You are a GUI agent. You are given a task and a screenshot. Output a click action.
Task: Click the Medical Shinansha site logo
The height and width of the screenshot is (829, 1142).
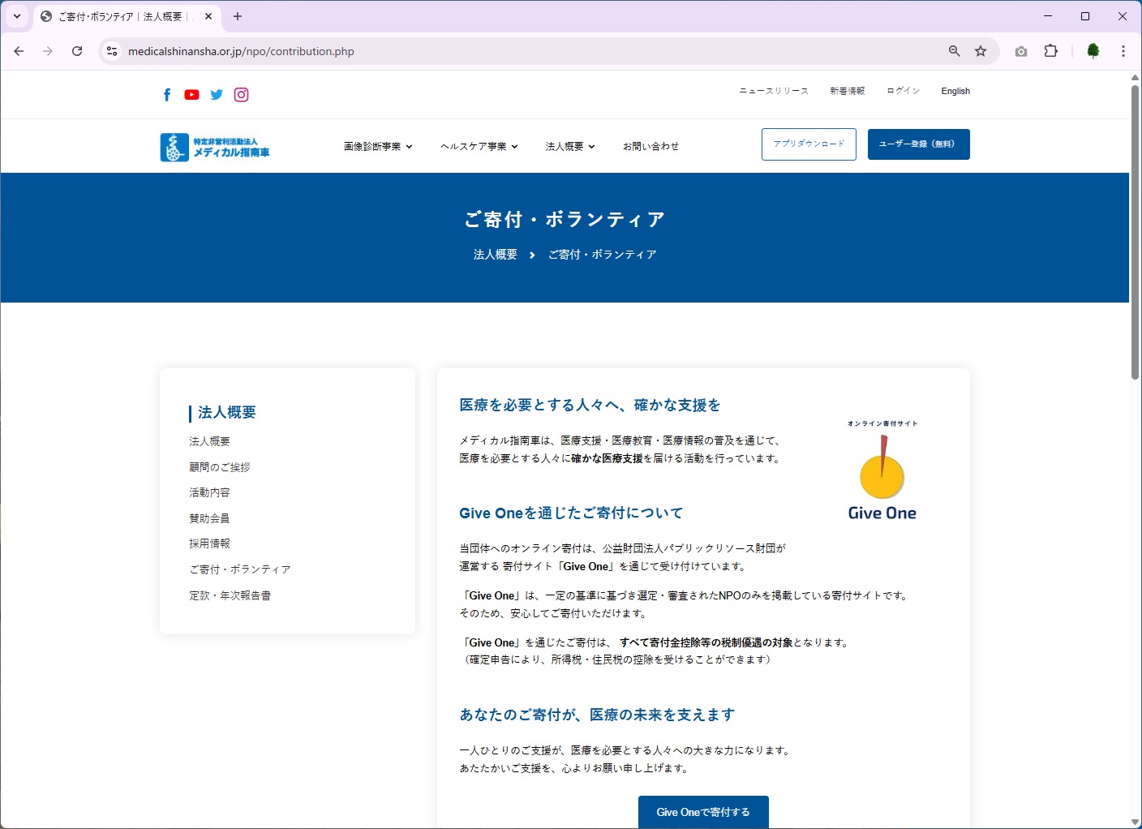[215, 147]
